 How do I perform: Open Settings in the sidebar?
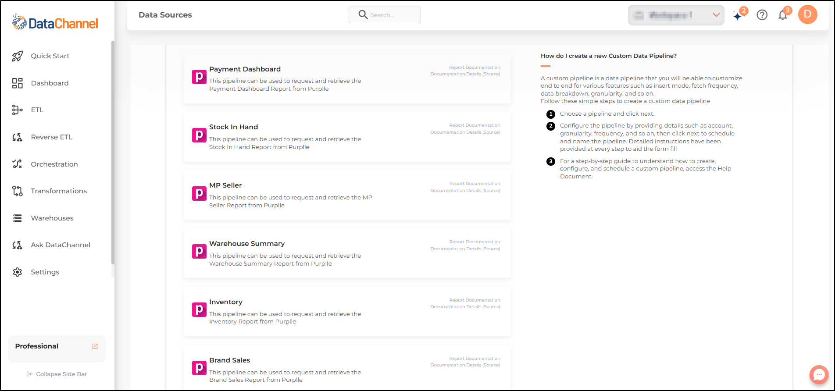(45, 272)
